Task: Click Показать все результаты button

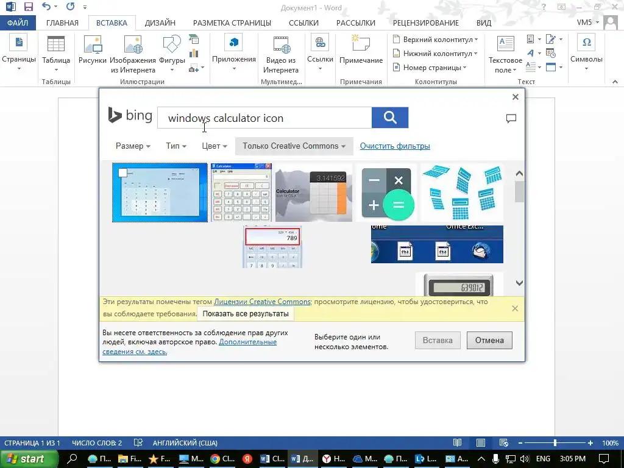Action: tap(246, 314)
